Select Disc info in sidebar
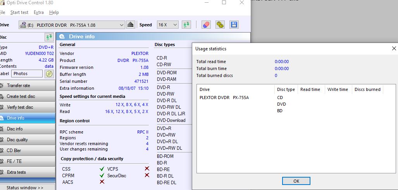This screenshot has width=398, height=190. click(27, 129)
